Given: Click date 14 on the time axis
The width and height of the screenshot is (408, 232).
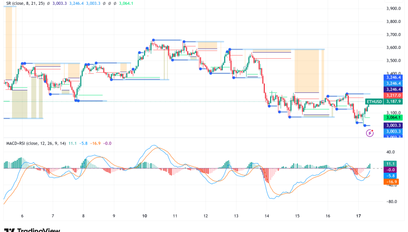Looking at the screenshot, I should [x=267, y=216].
